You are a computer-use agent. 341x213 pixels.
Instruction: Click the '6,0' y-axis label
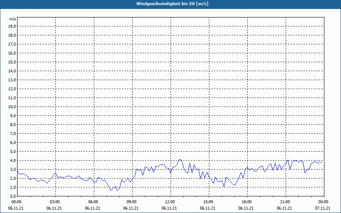click(x=13, y=143)
